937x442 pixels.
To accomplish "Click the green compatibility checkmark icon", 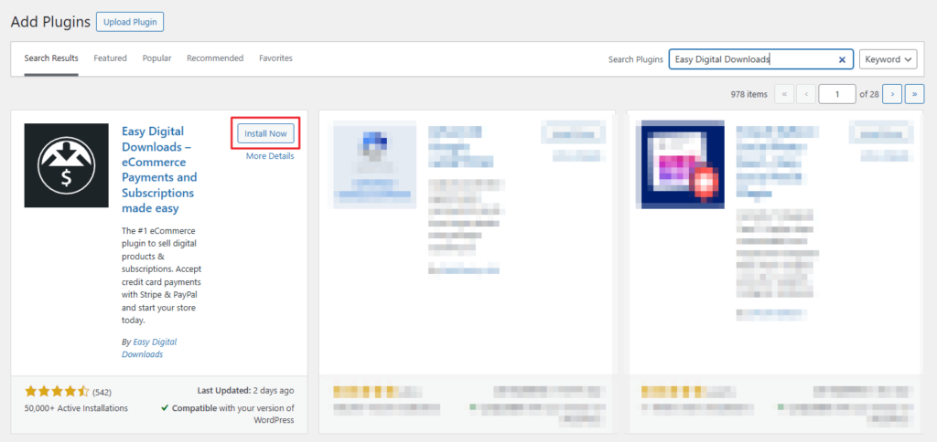I will click(x=165, y=408).
